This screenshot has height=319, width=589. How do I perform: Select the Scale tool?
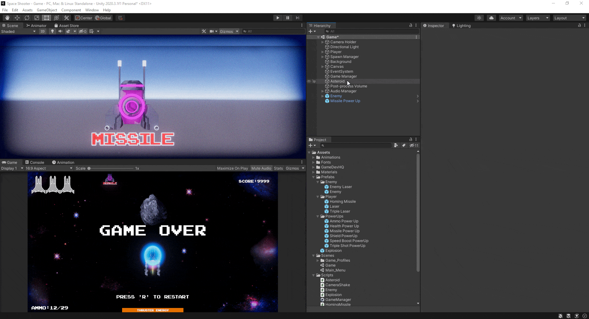tap(37, 18)
